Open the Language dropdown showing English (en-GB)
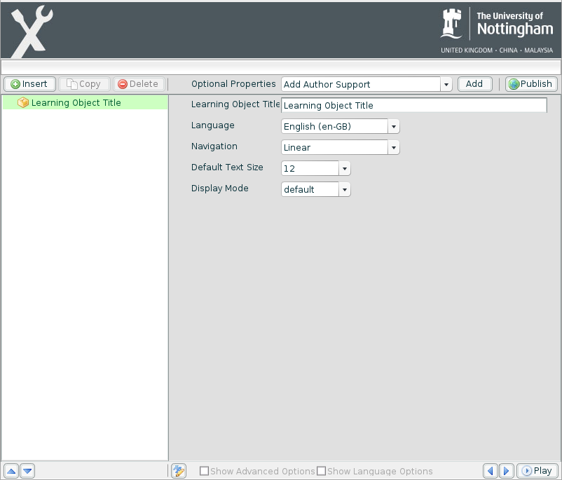Image resolution: width=562 pixels, height=480 pixels. (x=393, y=126)
